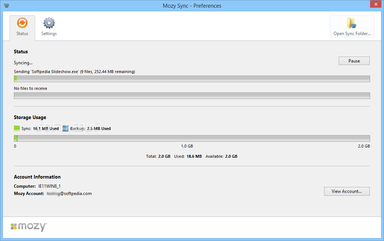Screen dimensions: 384x241
Task: Click the 'Mozy Sync - Preferences' title
Action: [x=192, y=6]
